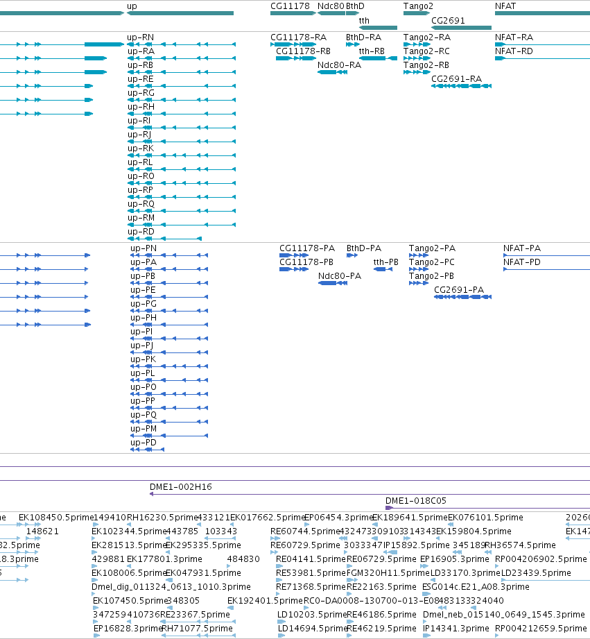Select the up-RA transcript label
This screenshot has width=590, height=639.
(x=141, y=51)
